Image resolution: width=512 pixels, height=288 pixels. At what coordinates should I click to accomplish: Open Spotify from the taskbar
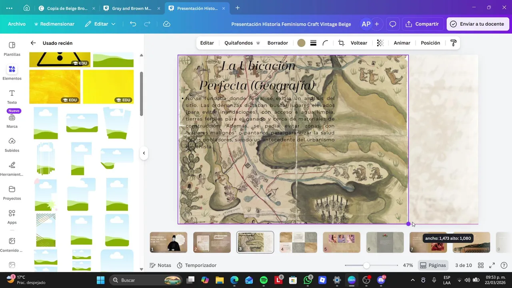click(x=264, y=280)
